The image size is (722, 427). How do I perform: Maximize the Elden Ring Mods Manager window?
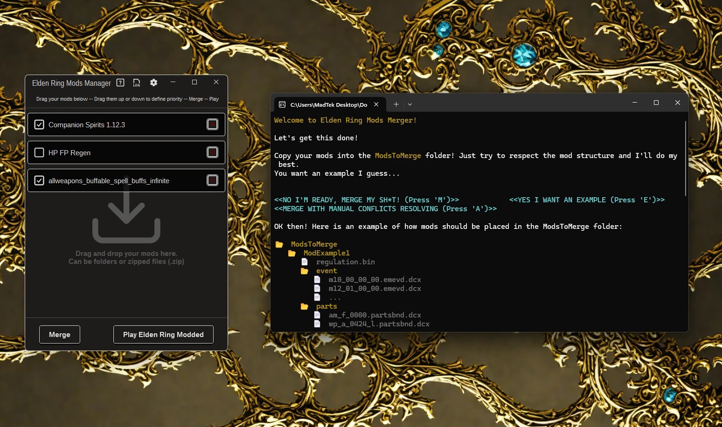[x=194, y=82]
